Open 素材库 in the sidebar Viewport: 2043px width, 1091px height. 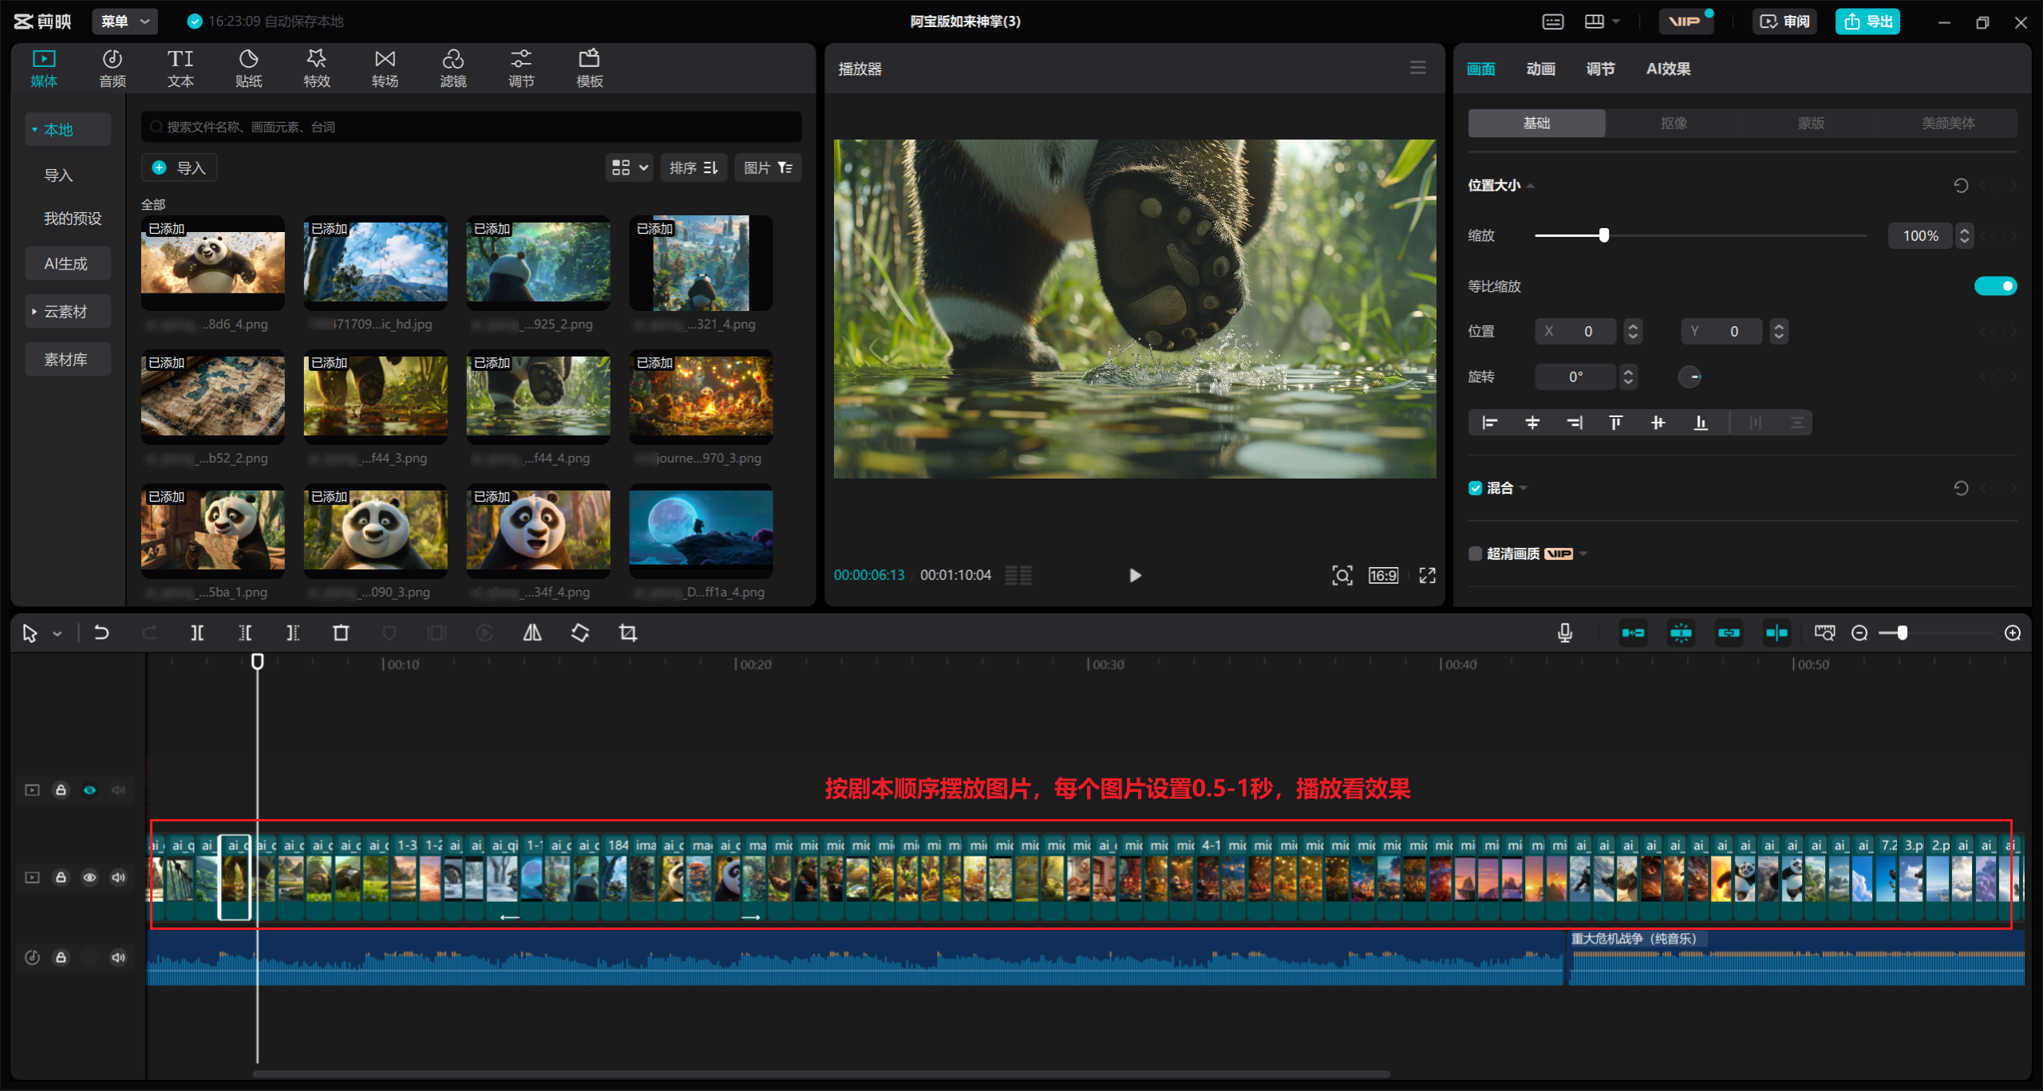coord(67,360)
